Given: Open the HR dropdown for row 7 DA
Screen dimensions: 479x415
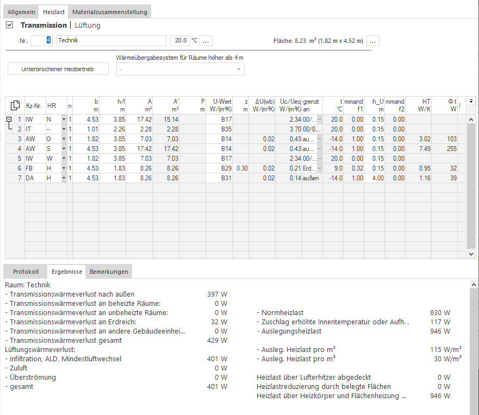Looking at the screenshot, I should pos(64,178).
